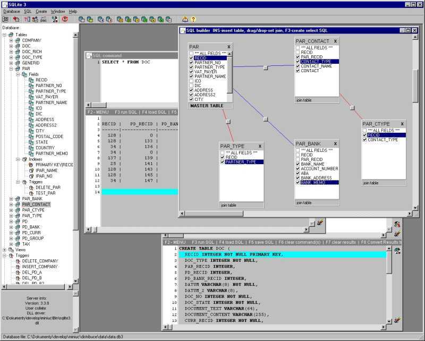
Task: Collapse the top-level Triggers node
Action: (4, 255)
